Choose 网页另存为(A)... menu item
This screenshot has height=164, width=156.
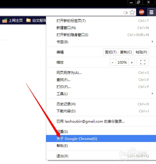pyautogui.click(x=101, y=73)
